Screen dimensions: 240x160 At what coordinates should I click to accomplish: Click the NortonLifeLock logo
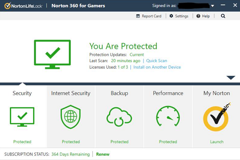pyautogui.click(x=23, y=6)
